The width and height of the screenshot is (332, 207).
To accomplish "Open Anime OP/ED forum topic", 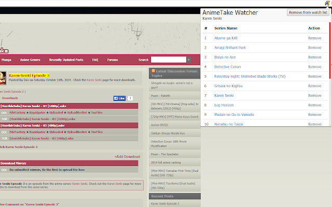I will point(159,125).
